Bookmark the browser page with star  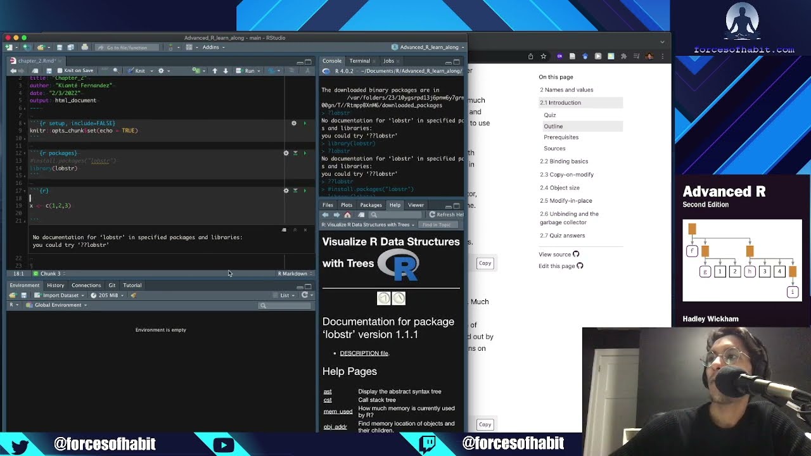(543, 56)
